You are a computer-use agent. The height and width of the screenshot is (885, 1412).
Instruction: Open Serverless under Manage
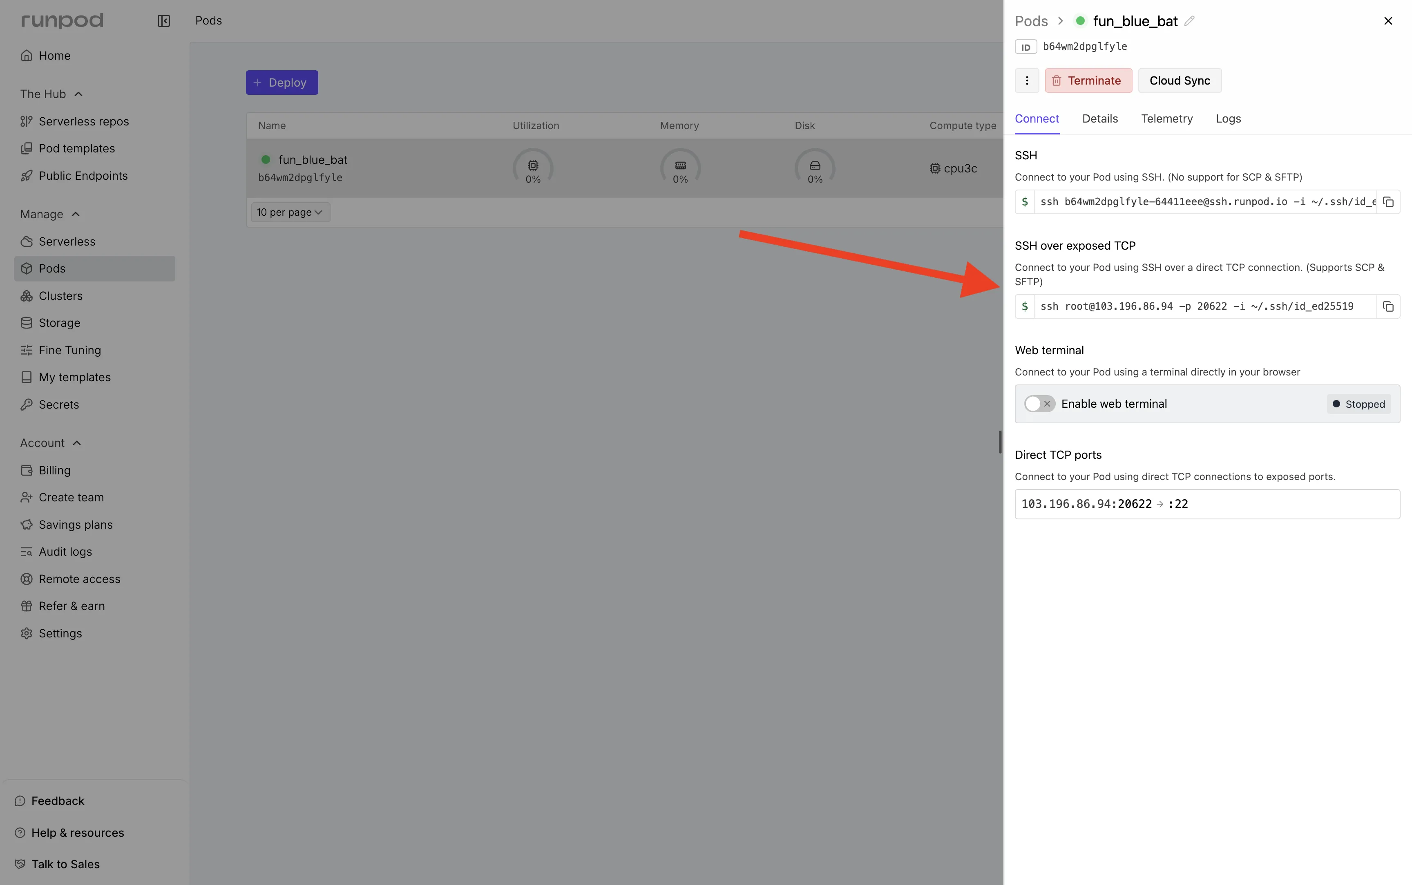point(95,242)
